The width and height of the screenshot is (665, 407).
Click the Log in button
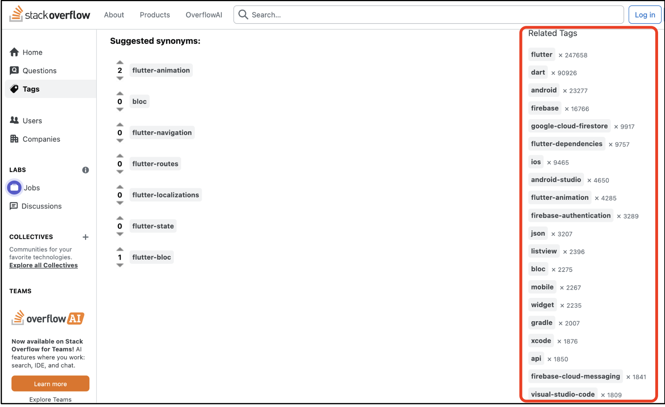pos(645,15)
